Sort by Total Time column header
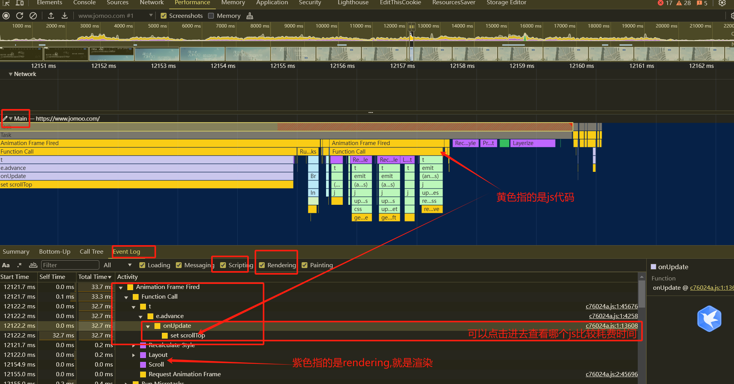 pos(95,277)
